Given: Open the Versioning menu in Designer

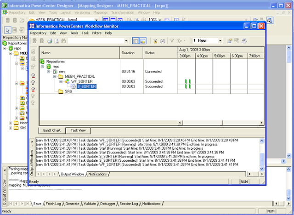Looking at the screenshot, I should click(82, 12).
